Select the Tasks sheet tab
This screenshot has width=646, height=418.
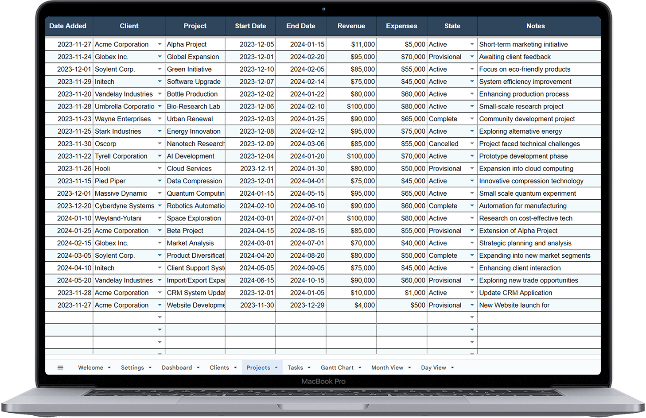coord(295,368)
